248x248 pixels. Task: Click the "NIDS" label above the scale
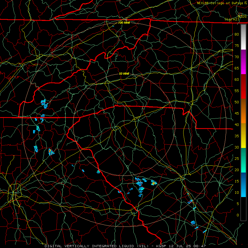coord(242,17)
